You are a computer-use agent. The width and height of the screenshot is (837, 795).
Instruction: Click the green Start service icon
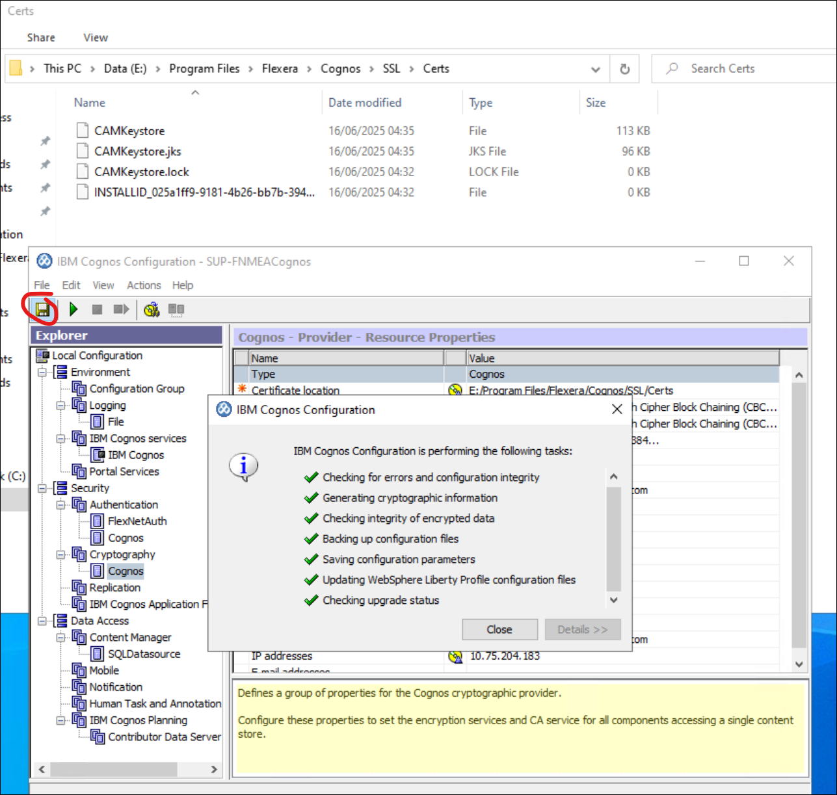(73, 309)
